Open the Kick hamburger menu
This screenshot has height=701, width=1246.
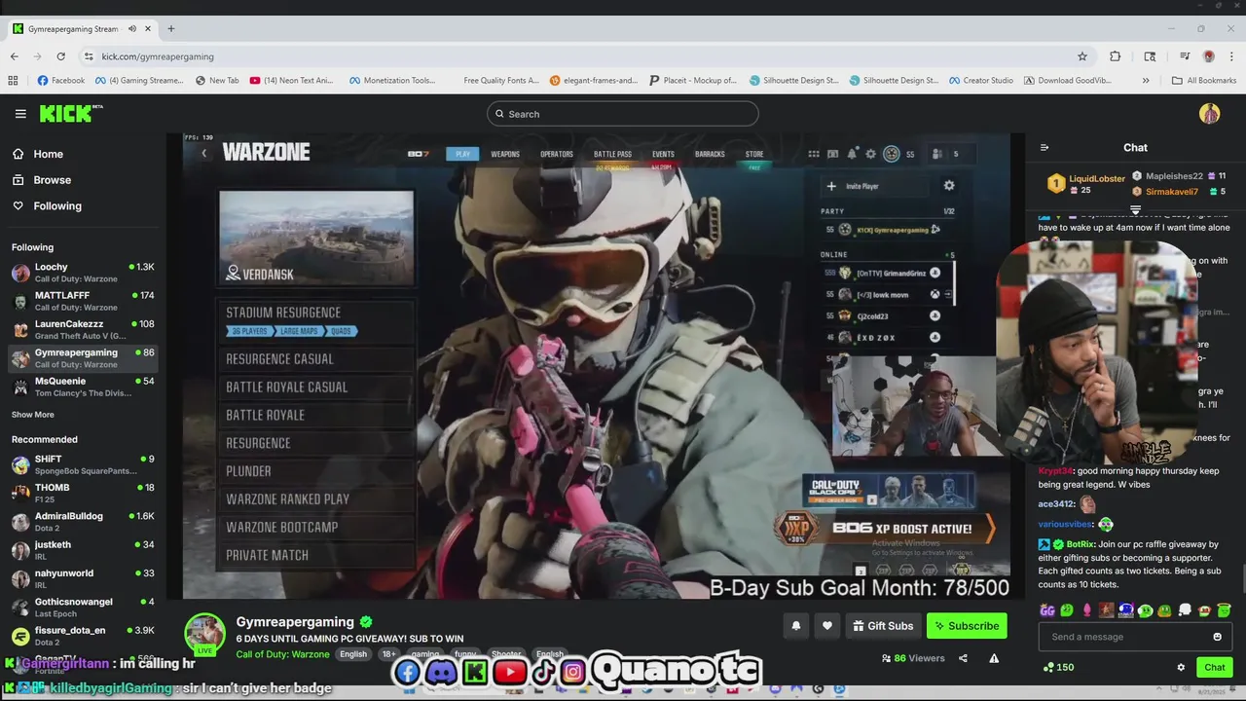(x=20, y=114)
